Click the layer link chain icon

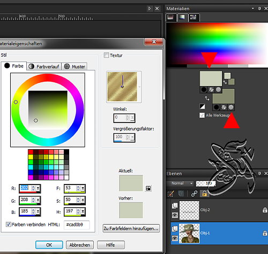pos(194,194)
